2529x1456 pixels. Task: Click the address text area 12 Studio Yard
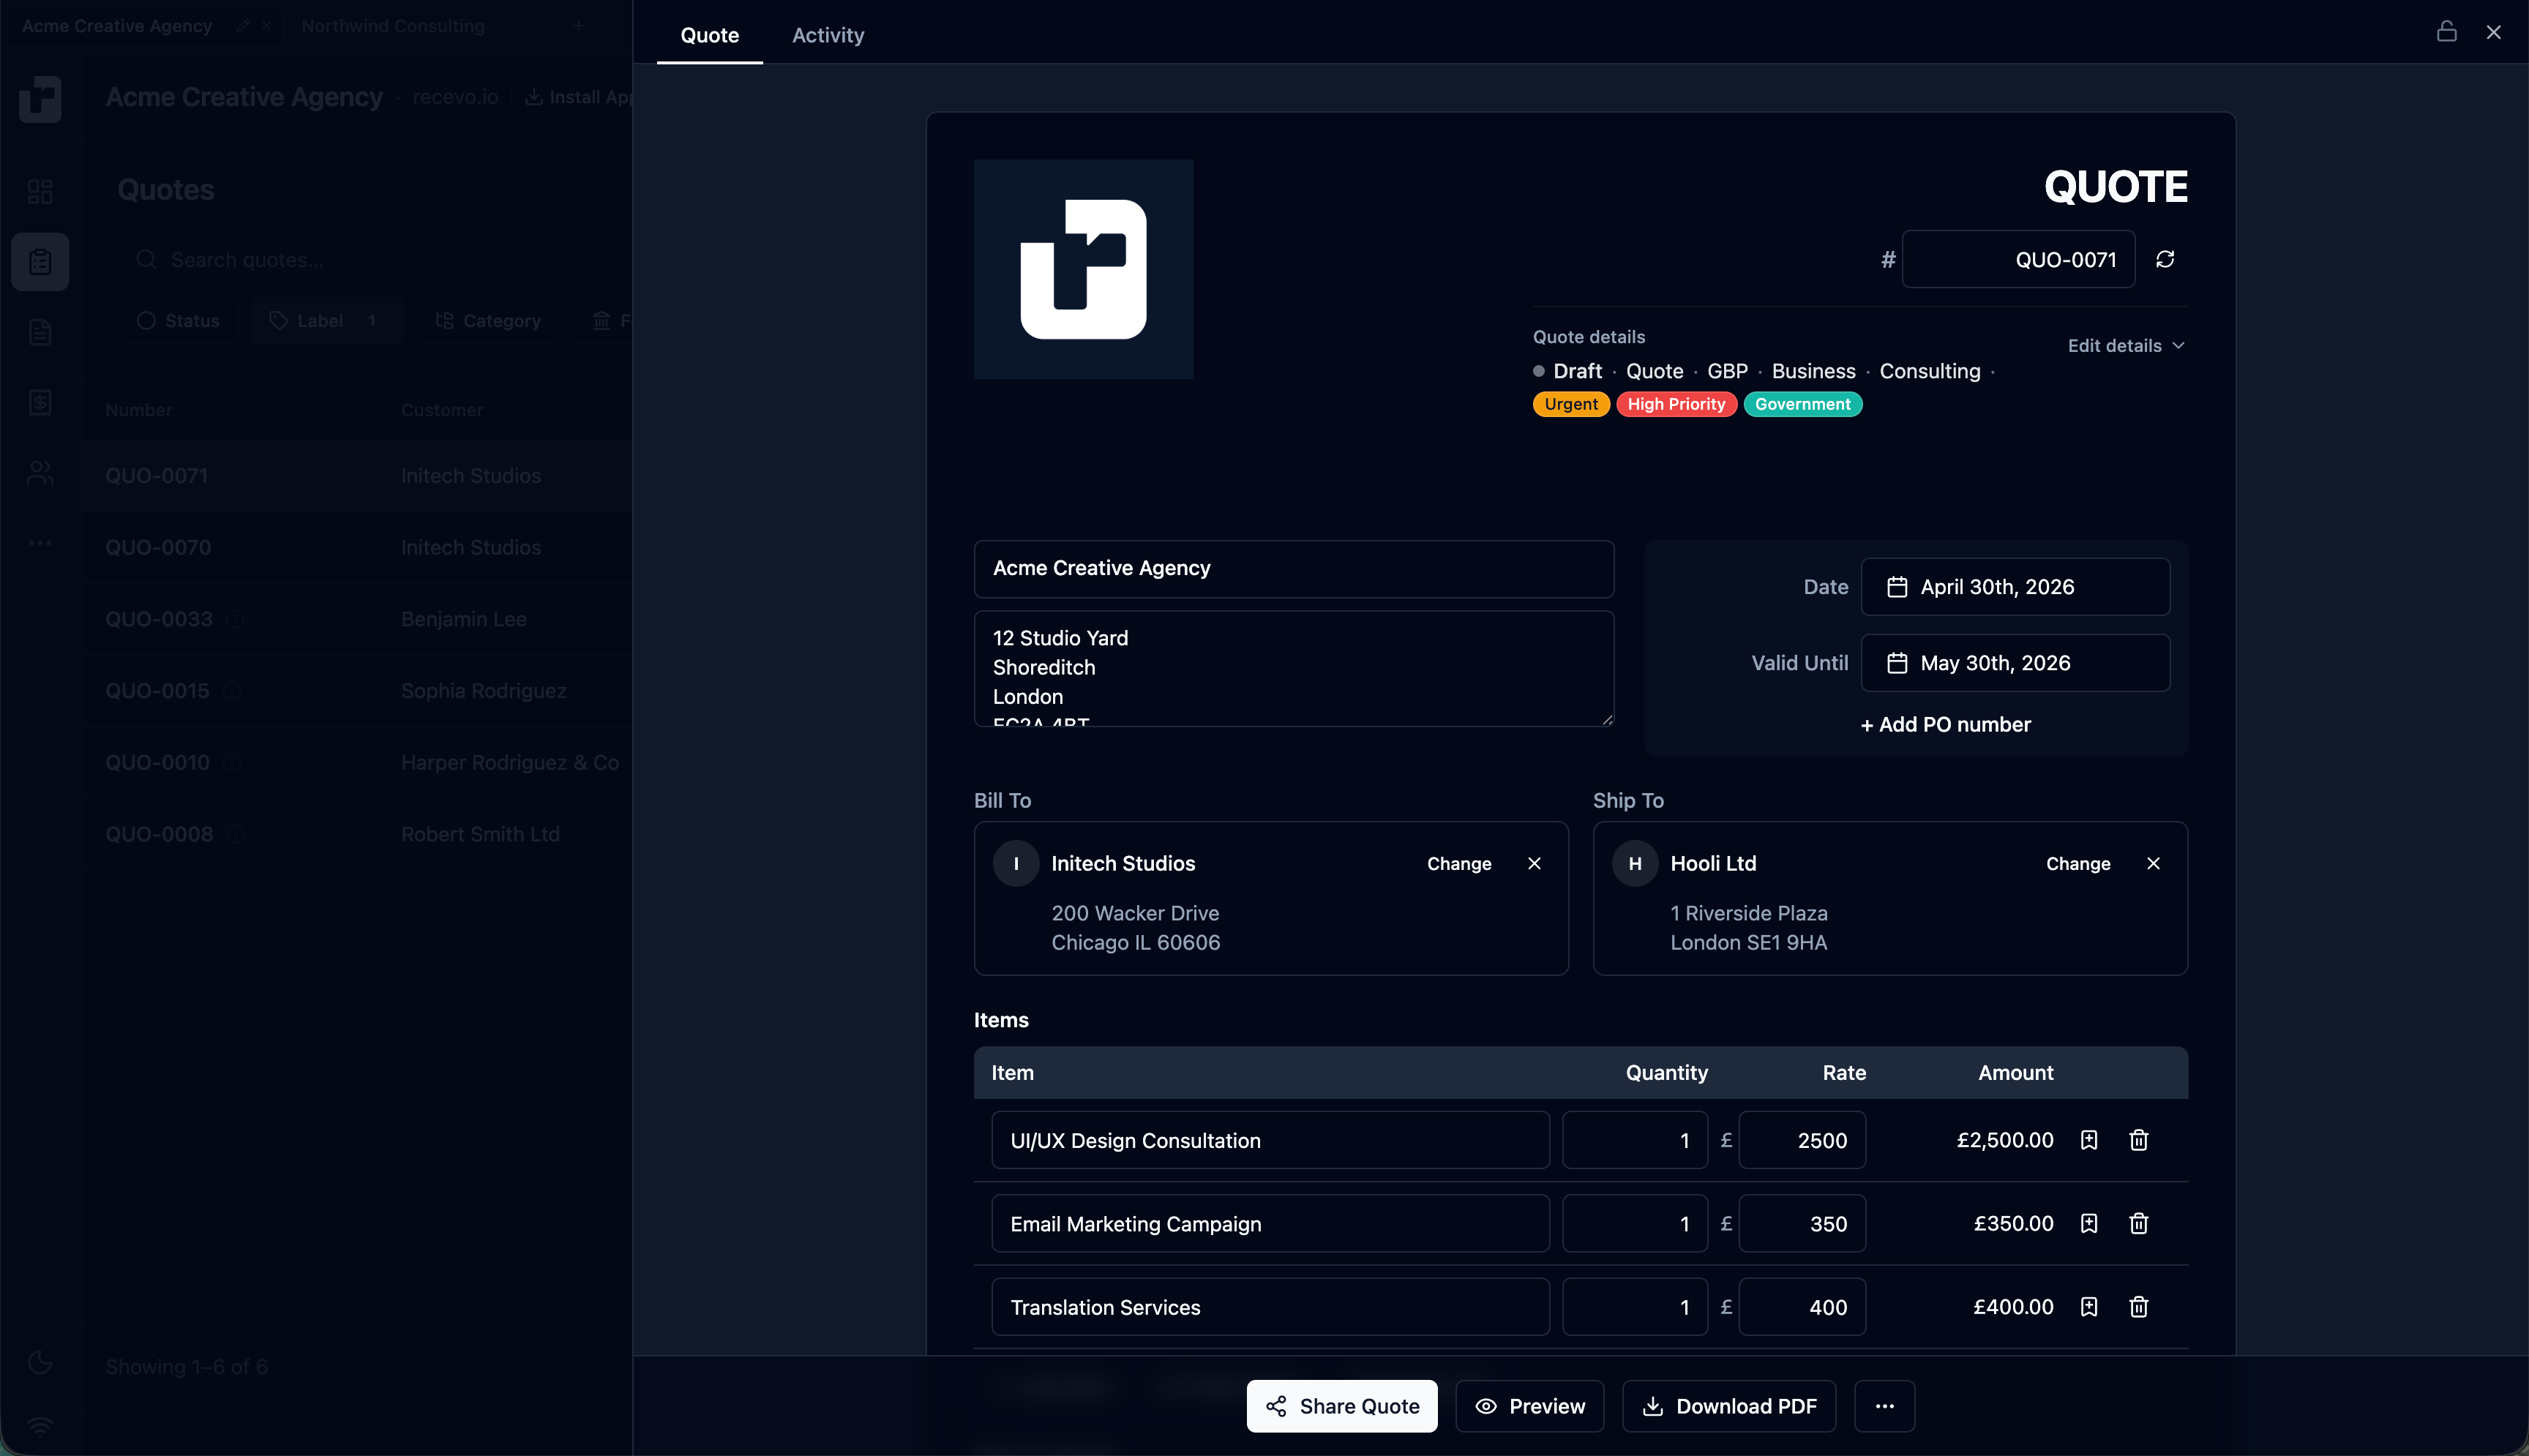pyautogui.click(x=1294, y=669)
